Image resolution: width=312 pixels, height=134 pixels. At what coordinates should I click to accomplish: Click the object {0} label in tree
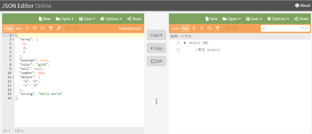(x=198, y=43)
